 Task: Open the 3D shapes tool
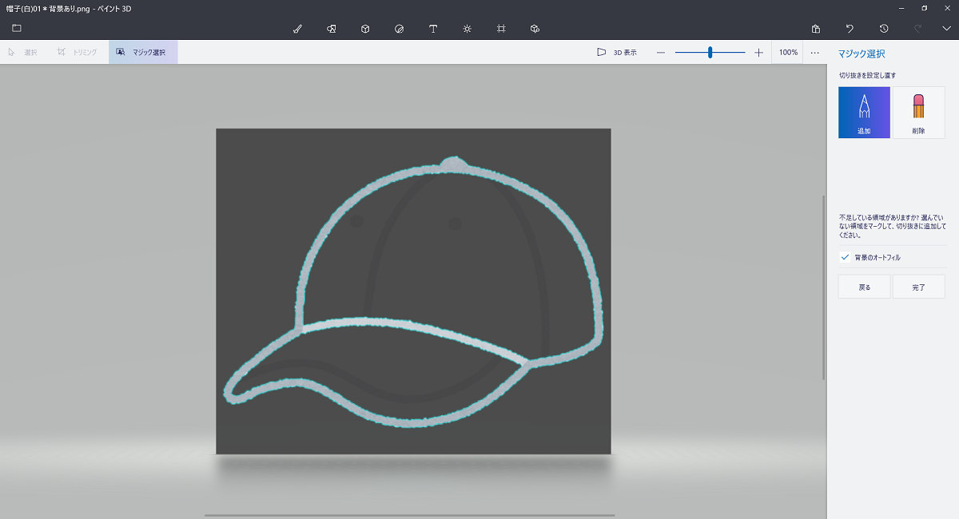[365, 29]
